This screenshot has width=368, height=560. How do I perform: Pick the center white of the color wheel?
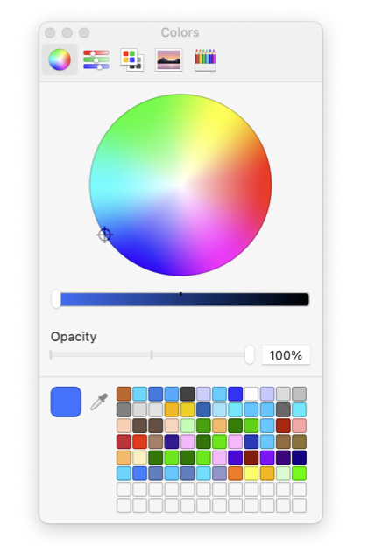180,185
